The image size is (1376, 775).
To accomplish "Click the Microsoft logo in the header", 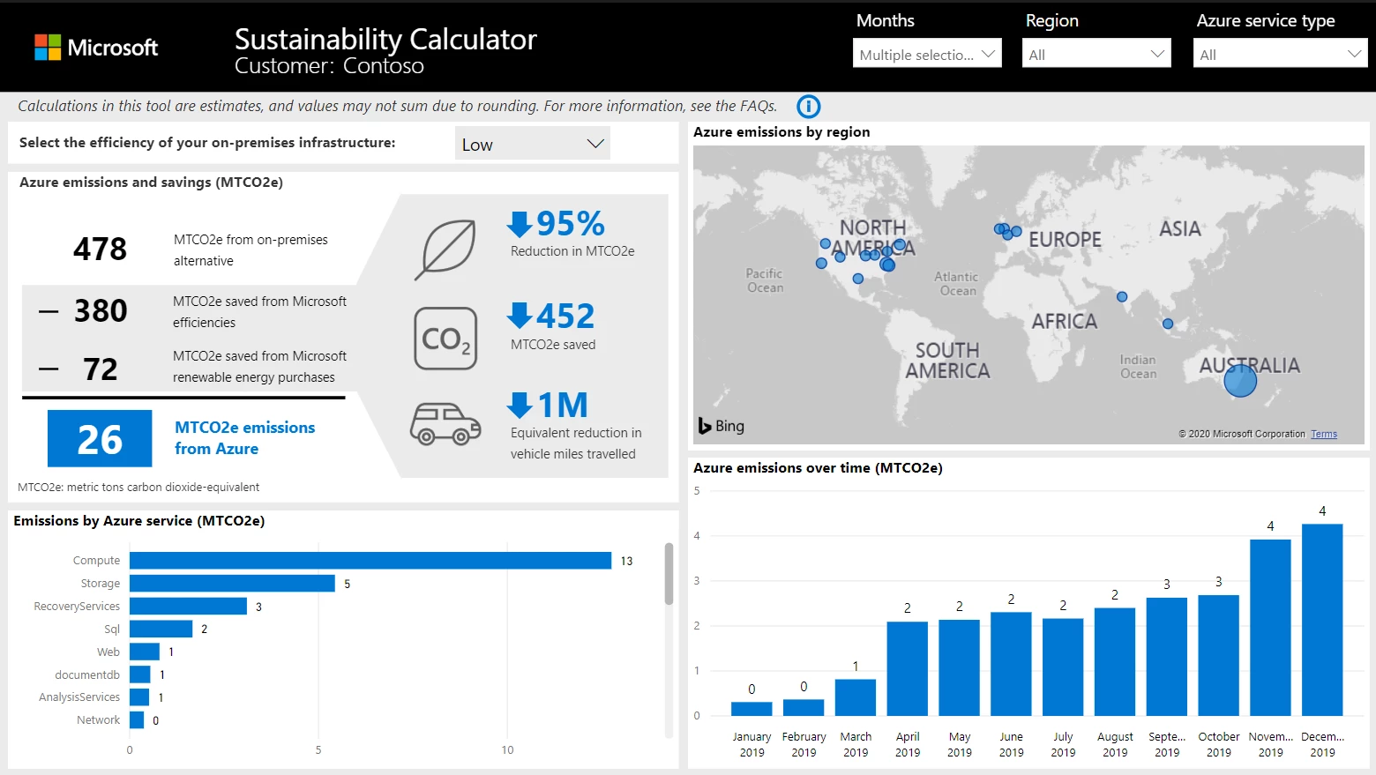I will click(96, 48).
